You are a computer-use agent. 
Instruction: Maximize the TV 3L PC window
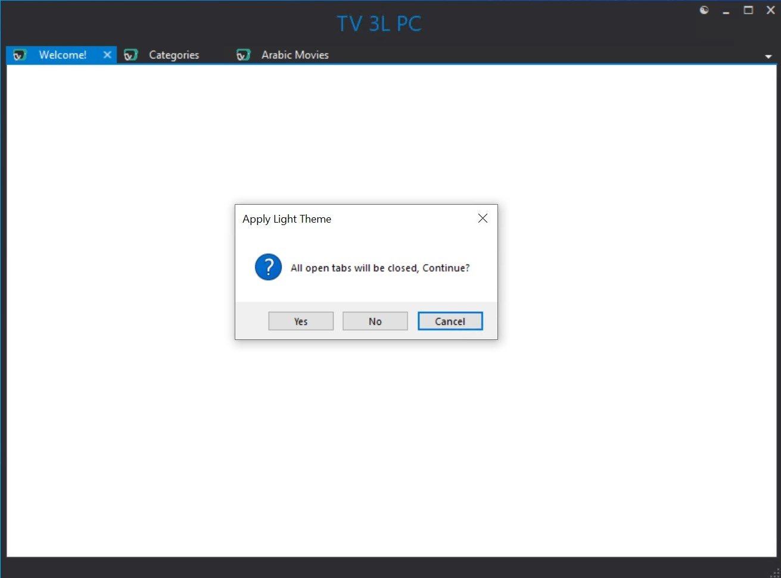(748, 10)
